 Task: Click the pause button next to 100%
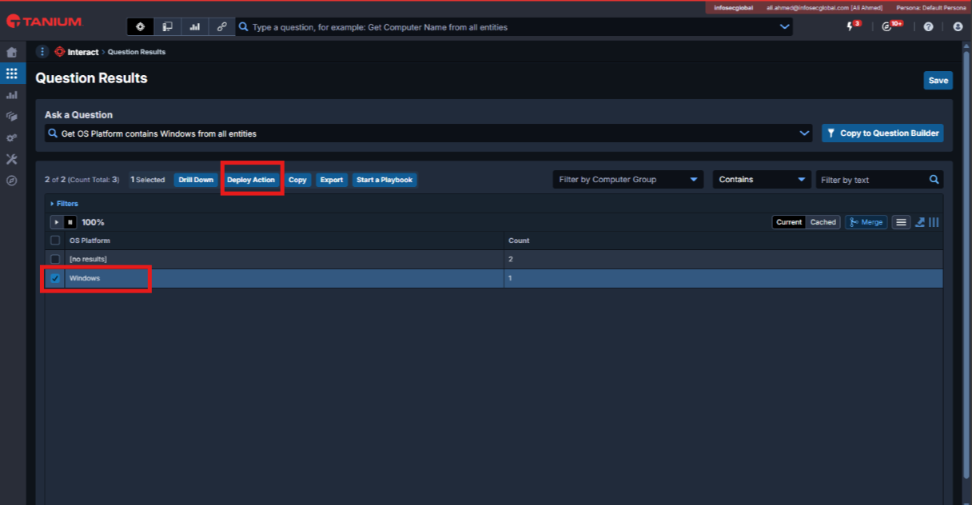(70, 222)
